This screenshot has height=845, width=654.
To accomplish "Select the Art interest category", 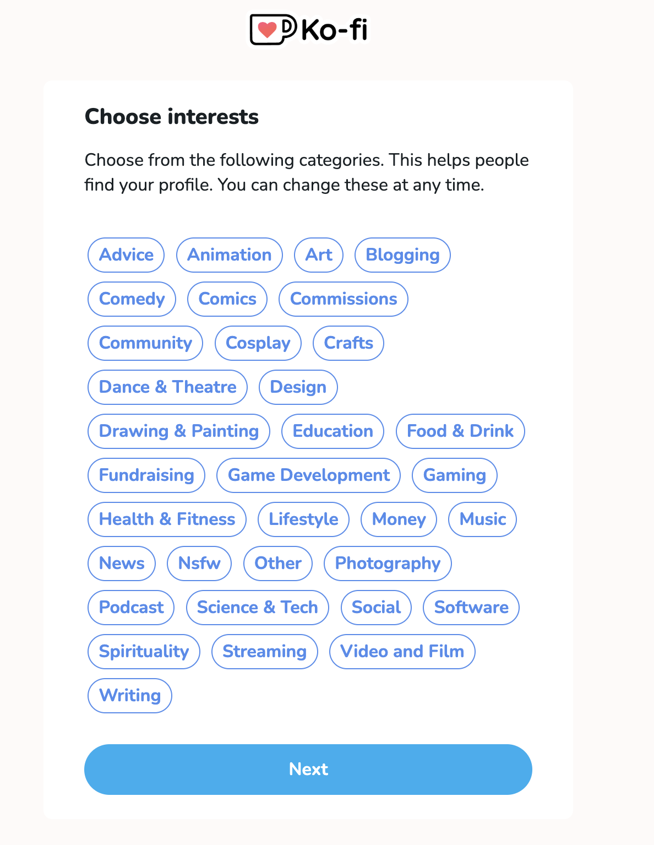I will tap(318, 254).
